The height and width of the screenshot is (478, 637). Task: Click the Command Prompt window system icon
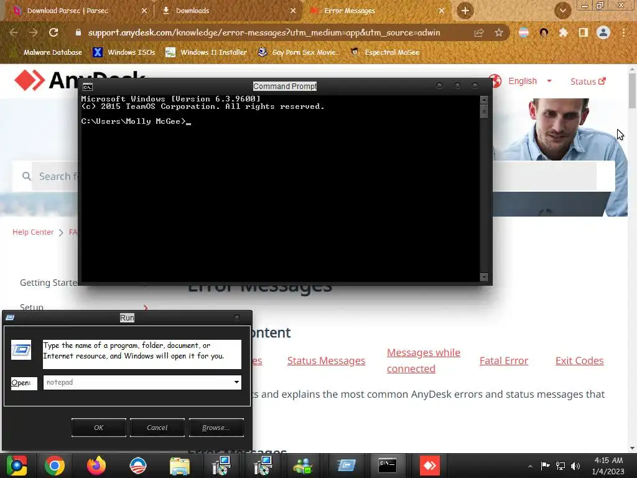[87, 87]
